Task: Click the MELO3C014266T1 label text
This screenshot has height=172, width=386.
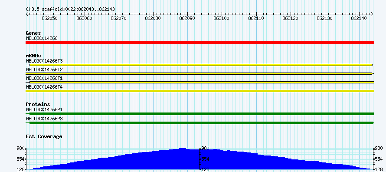Action: (44, 78)
